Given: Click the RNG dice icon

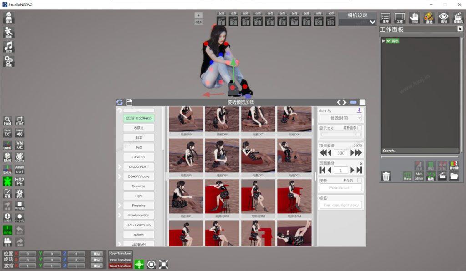Looking at the screenshot, I should (7, 157).
